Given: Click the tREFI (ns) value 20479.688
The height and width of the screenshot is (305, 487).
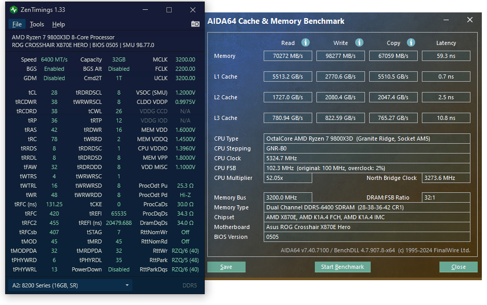Looking at the screenshot, I should 118,223.
